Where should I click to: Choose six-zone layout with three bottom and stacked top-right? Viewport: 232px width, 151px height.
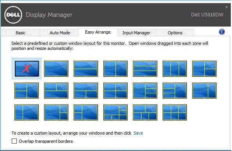point(115,112)
